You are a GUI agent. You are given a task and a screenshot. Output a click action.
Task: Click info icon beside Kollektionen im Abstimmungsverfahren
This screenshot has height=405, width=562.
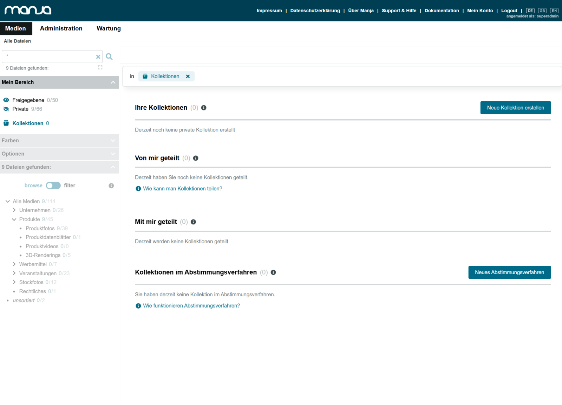click(x=273, y=272)
